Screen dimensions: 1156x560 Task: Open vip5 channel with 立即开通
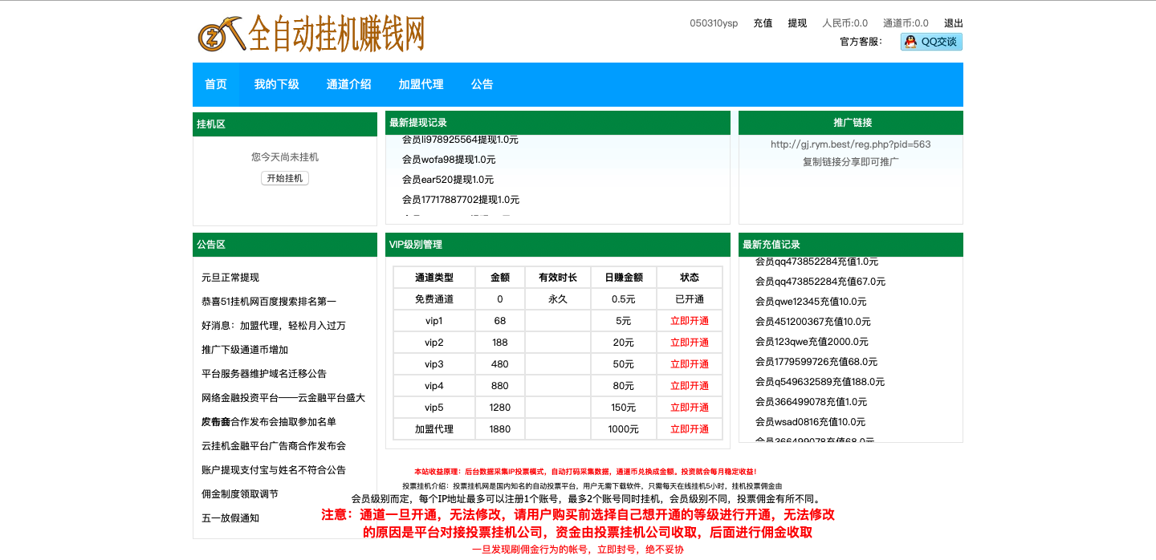click(x=689, y=407)
